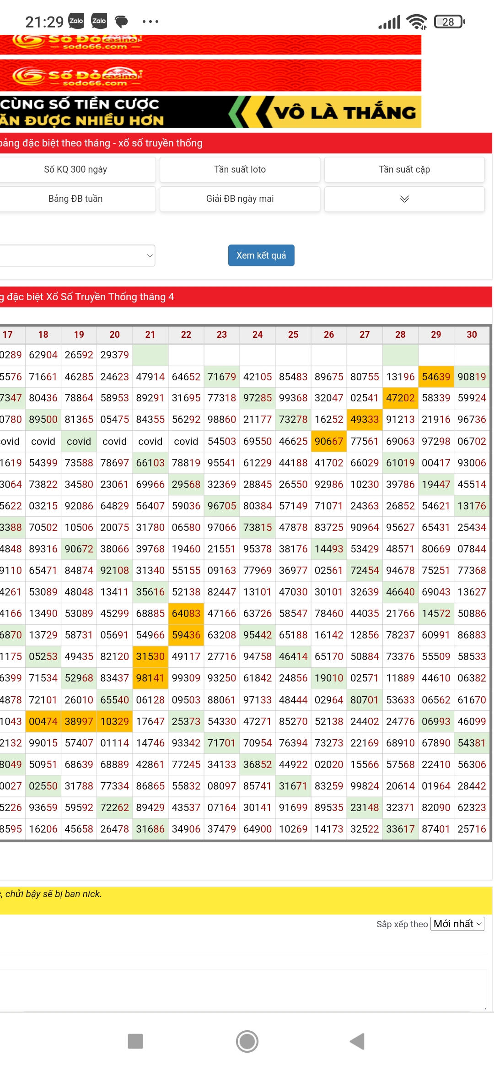
Task: Expand more options with chevron button
Action: (404, 199)
